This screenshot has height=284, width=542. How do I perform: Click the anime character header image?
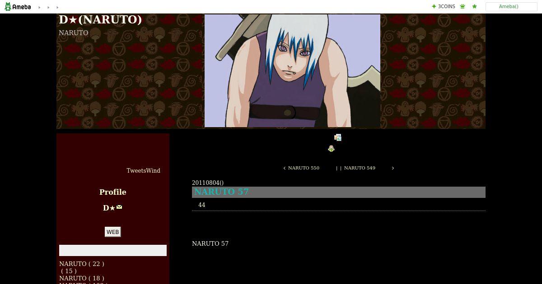click(292, 71)
